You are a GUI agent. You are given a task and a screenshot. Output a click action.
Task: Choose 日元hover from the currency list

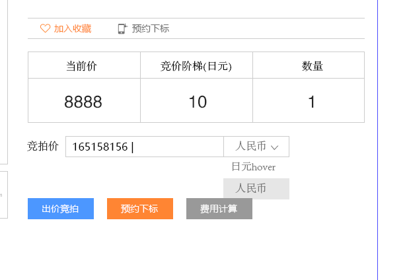[x=253, y=167]
